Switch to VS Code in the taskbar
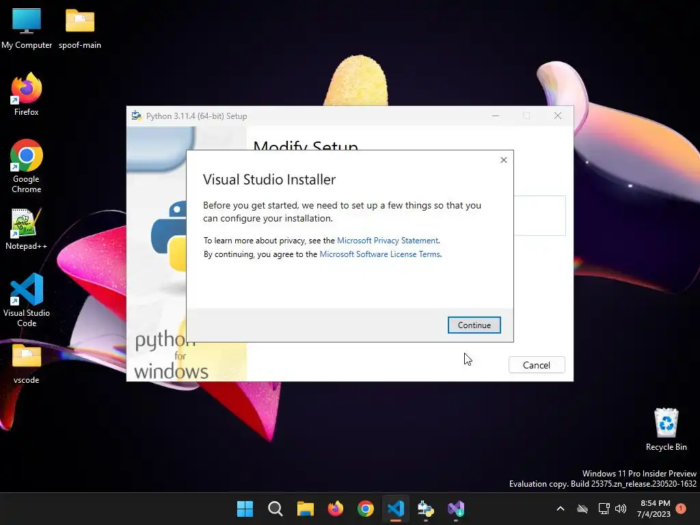 (x=396, y=509)
